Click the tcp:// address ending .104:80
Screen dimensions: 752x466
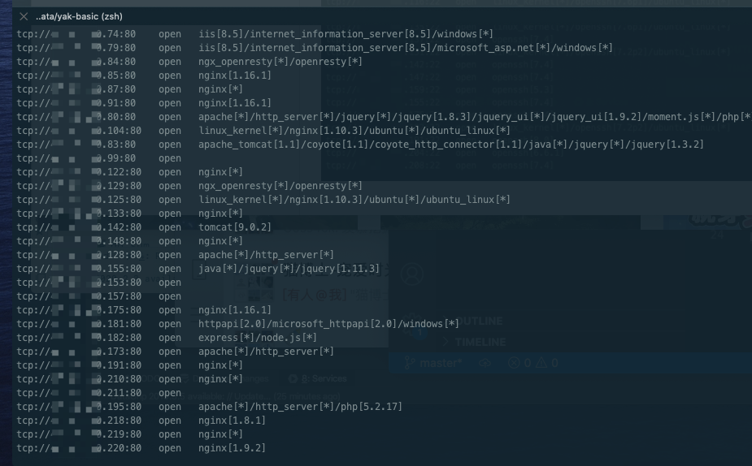coord(79,131)
